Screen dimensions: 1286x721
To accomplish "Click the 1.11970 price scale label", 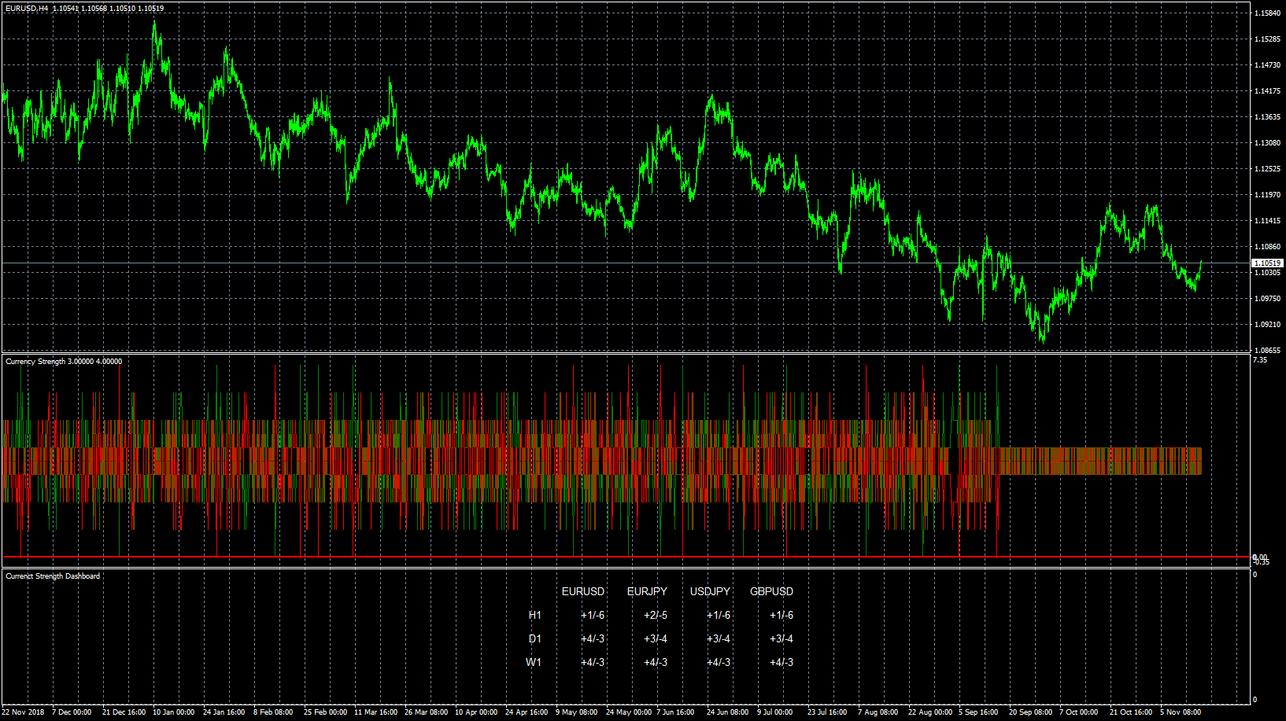I will pos(1267,195).
